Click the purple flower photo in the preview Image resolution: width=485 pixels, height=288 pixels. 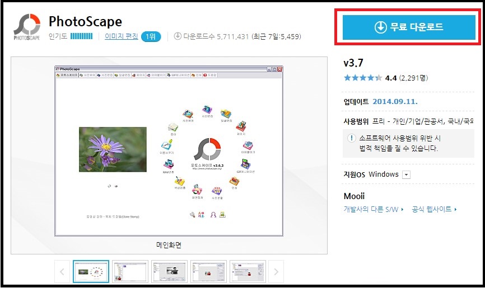(x=113, y=149)
